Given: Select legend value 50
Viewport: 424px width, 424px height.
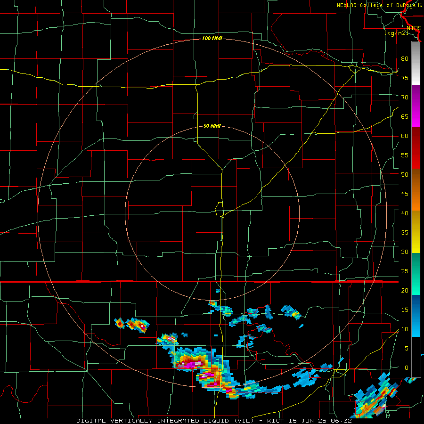Looking at the screenshot, I should (x=405, y=174).
